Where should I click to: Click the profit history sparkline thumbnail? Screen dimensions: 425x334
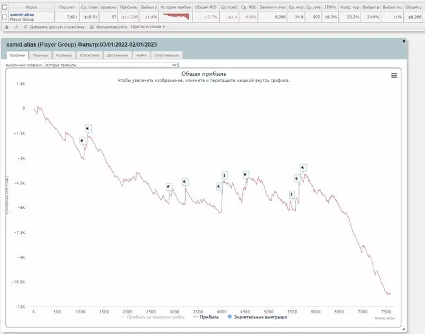(175, 17)
